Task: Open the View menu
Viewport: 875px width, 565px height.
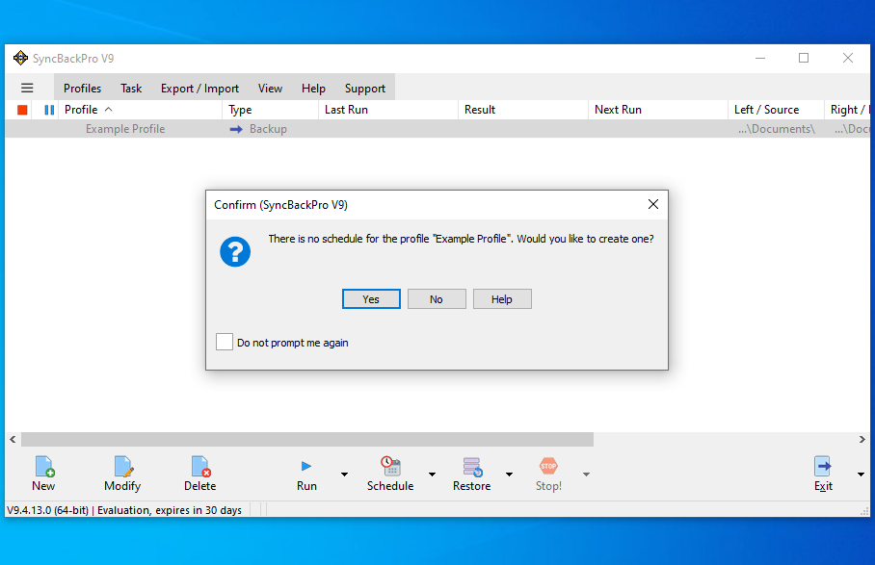Action: 270,88
